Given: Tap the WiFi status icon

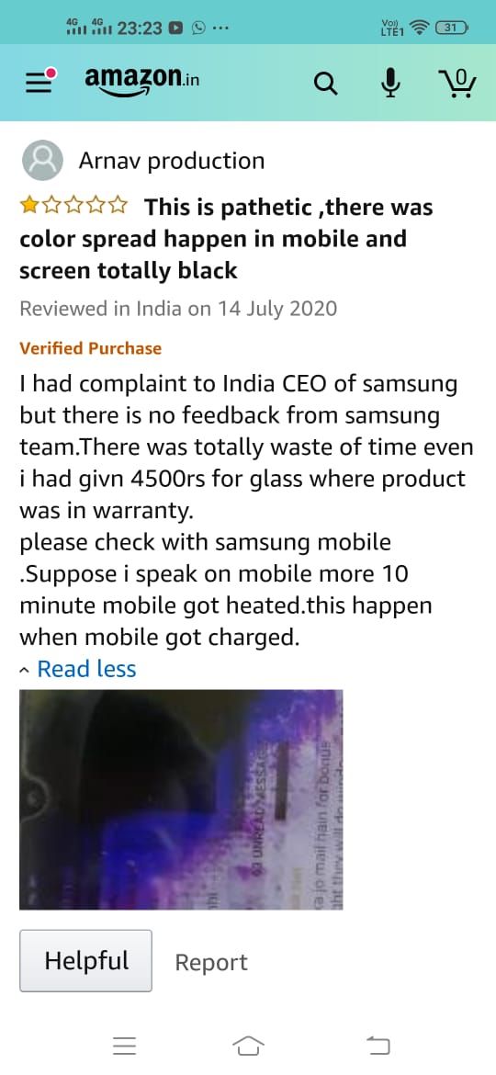Looking at the screenshot, I should coord(419,28).
